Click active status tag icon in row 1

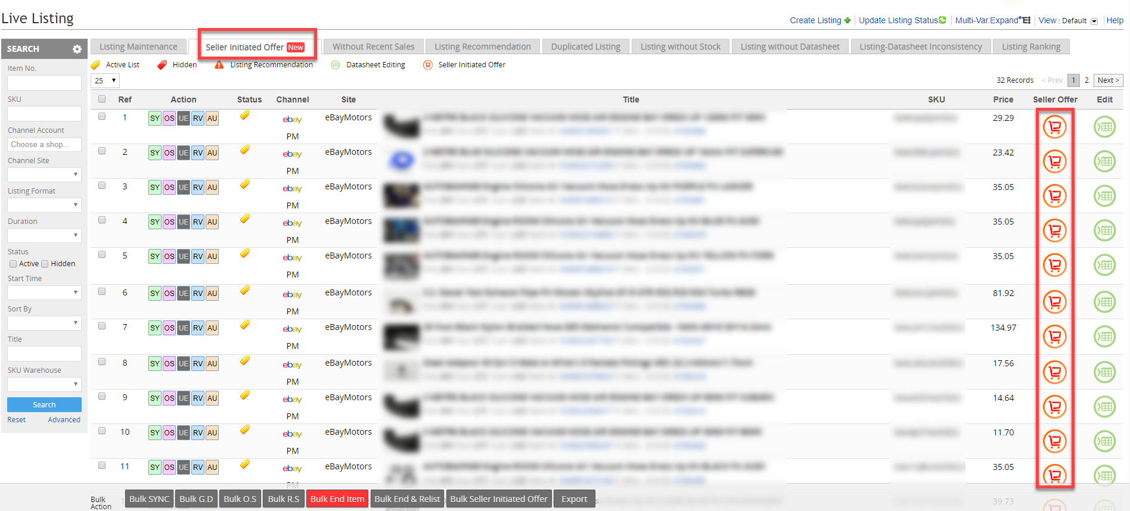[245, 116]
